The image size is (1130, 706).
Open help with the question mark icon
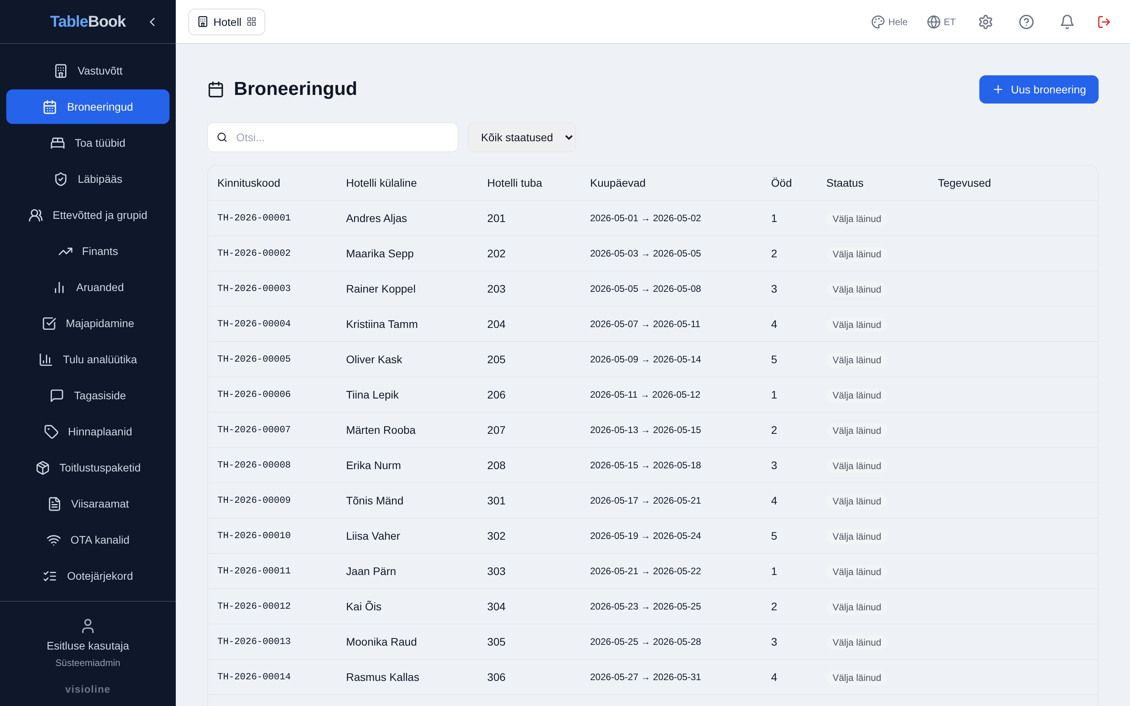pyautogui.click(x=1026, y=22)
